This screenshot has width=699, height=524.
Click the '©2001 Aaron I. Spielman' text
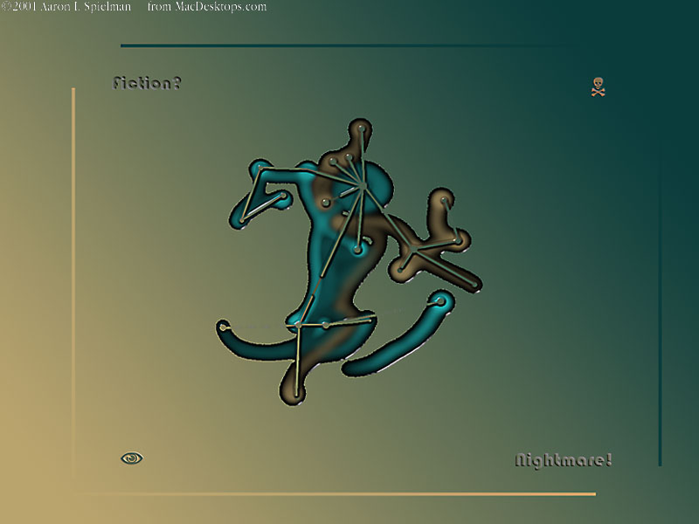[x=66, y=7]
